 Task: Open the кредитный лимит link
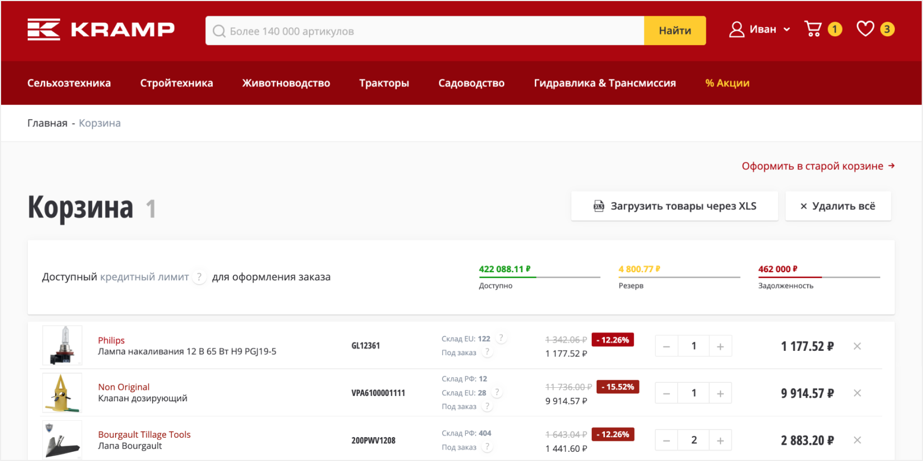pyautogui.click(x=144, y=277)
